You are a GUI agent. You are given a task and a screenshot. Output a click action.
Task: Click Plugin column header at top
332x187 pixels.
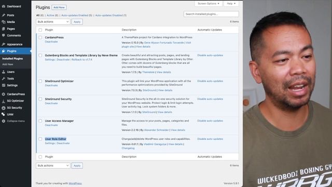coord(49,30)
